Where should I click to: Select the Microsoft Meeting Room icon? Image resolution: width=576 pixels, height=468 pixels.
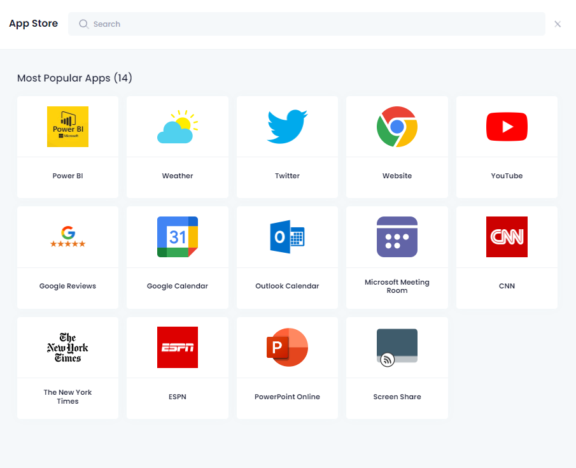(397, 237)
